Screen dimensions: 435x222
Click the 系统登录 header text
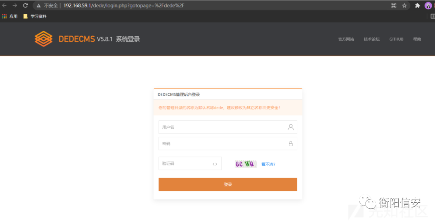tap(128, 39)
